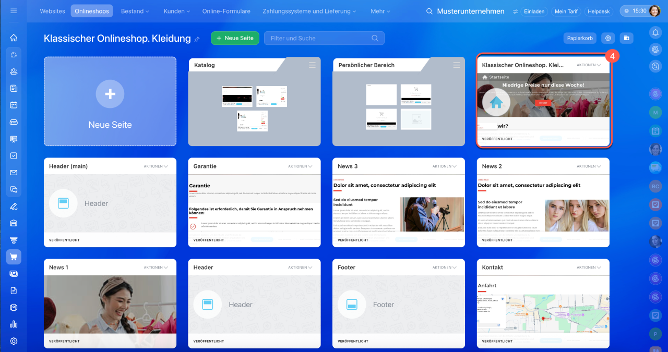Image resolution: width=668 pixels, height=352 pixels.
Task: Open the chat bubbles icon in left sidebar
Action: pos(14,189)
